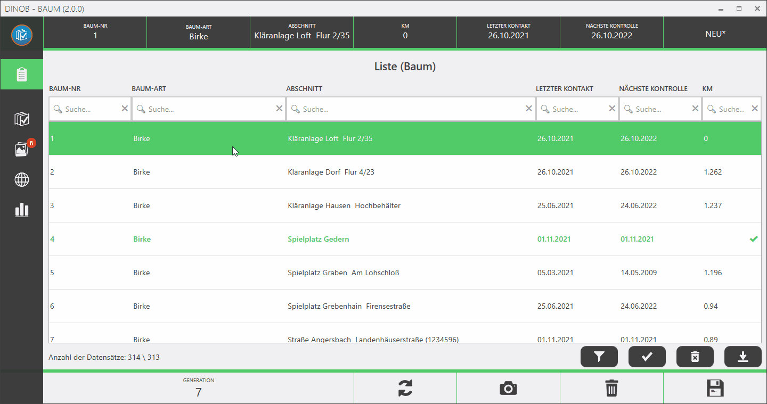The image size is (767, 404).
Task: Click the camera button in bottom bar
Action: tap(508, 388)
